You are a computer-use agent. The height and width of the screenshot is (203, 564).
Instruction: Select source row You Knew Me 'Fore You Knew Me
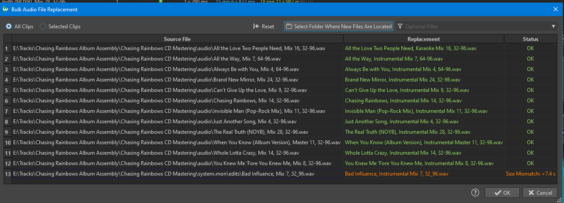point(177,163)
